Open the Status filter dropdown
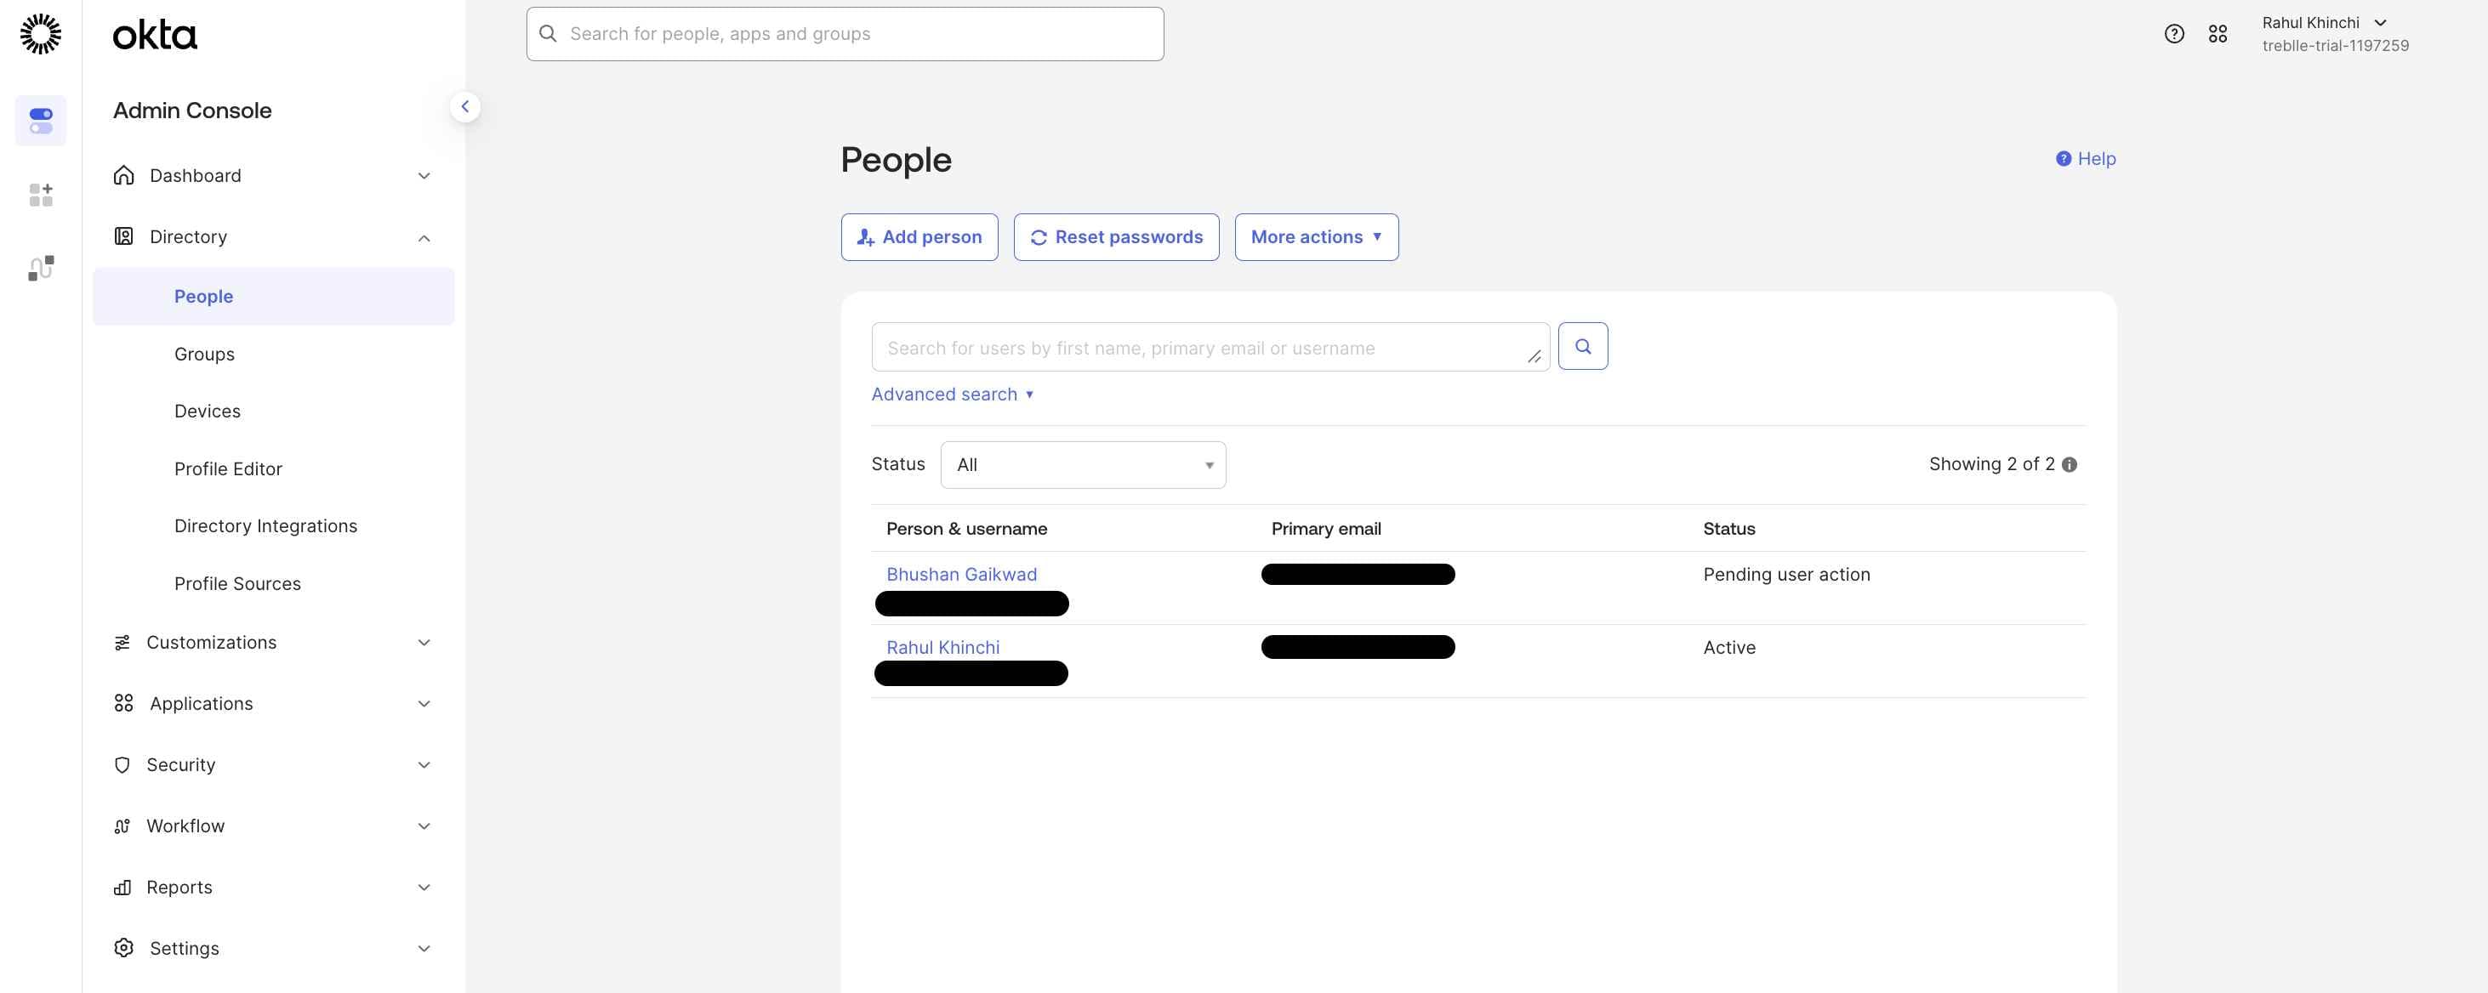The image size is (2488, 993). click(1082, 465)
